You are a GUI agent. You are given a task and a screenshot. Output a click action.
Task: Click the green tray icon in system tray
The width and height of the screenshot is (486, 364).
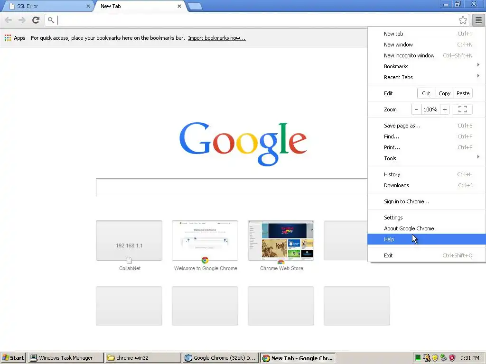coord(418,358)
